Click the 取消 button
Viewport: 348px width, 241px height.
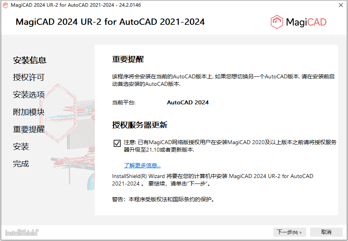(326, 232)
